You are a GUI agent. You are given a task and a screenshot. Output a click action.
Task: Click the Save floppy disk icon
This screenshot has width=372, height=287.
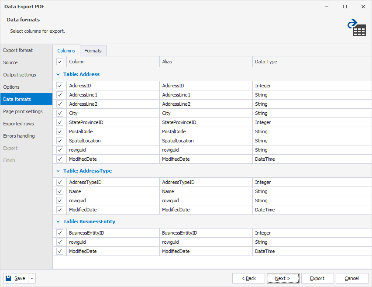click(x=8, y=278)
